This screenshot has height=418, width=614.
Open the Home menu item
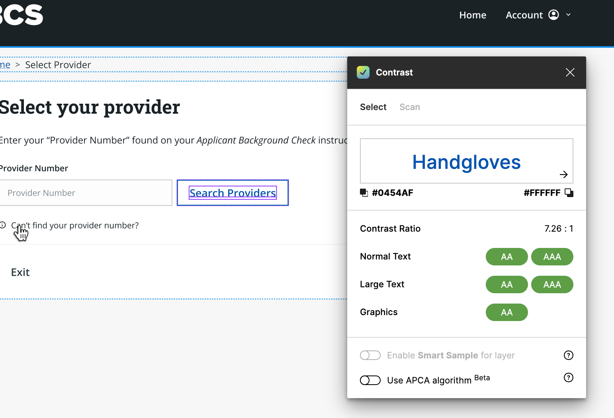(x=473, y=15)
